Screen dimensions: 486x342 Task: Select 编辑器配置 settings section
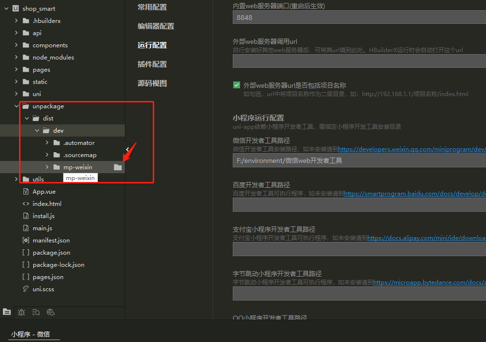156,26
